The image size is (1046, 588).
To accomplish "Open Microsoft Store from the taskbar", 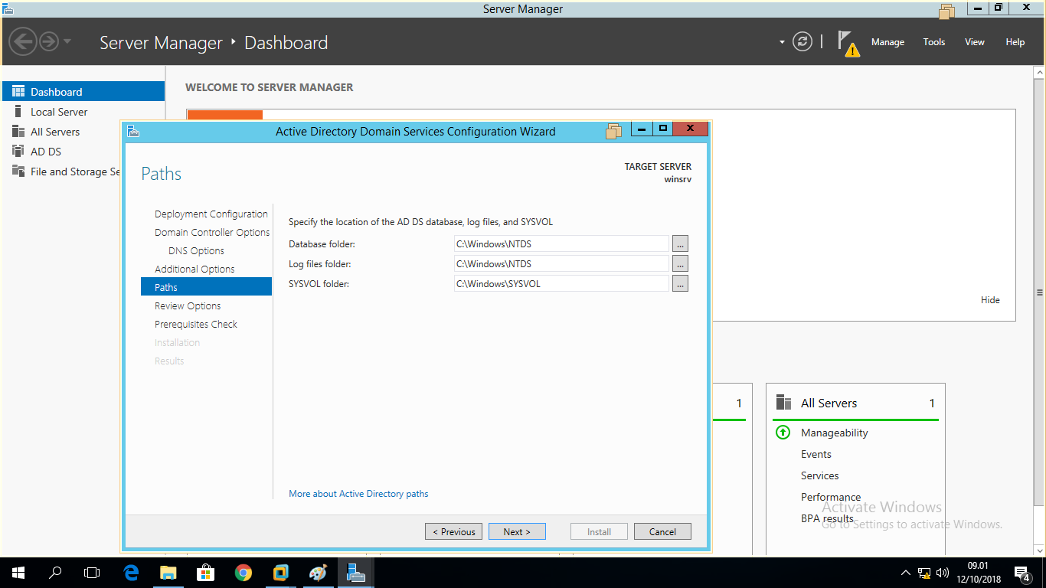I will click(205, 572).
